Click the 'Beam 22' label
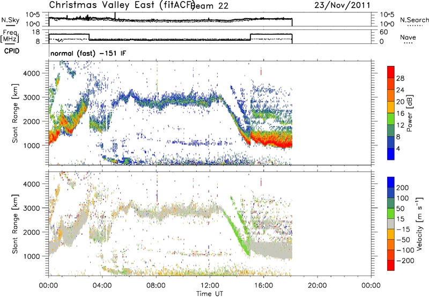Viewport: 429px width, 297px height. point(210,6)
